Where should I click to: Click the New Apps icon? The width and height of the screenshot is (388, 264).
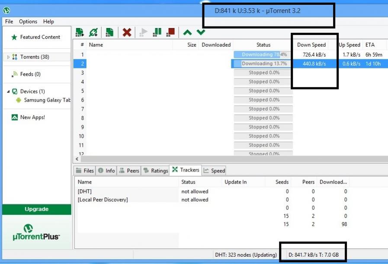tap(15, 117)
